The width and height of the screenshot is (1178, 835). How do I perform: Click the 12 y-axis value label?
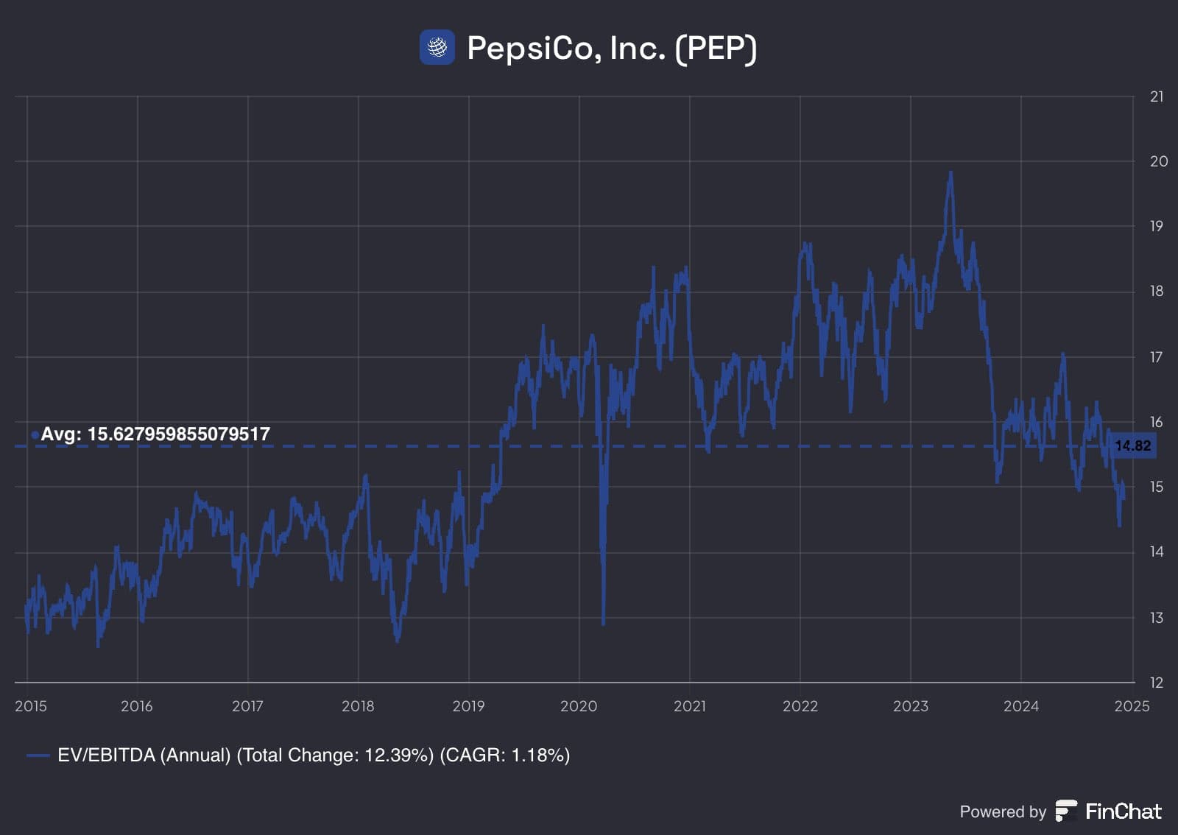[1157, 683]
